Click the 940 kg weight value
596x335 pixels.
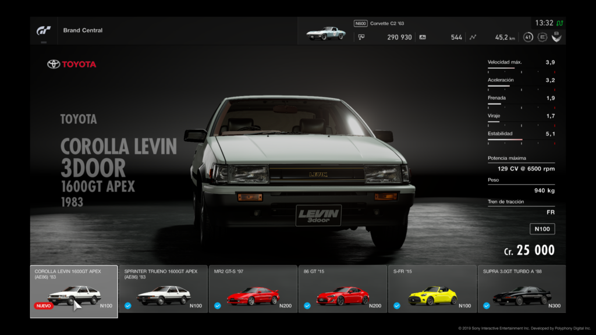pyautogui.click(x=544, y=191)
